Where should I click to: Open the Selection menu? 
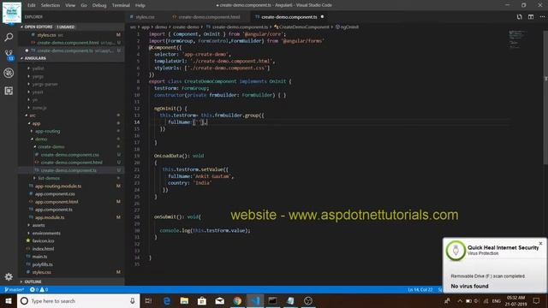point(51,5)
